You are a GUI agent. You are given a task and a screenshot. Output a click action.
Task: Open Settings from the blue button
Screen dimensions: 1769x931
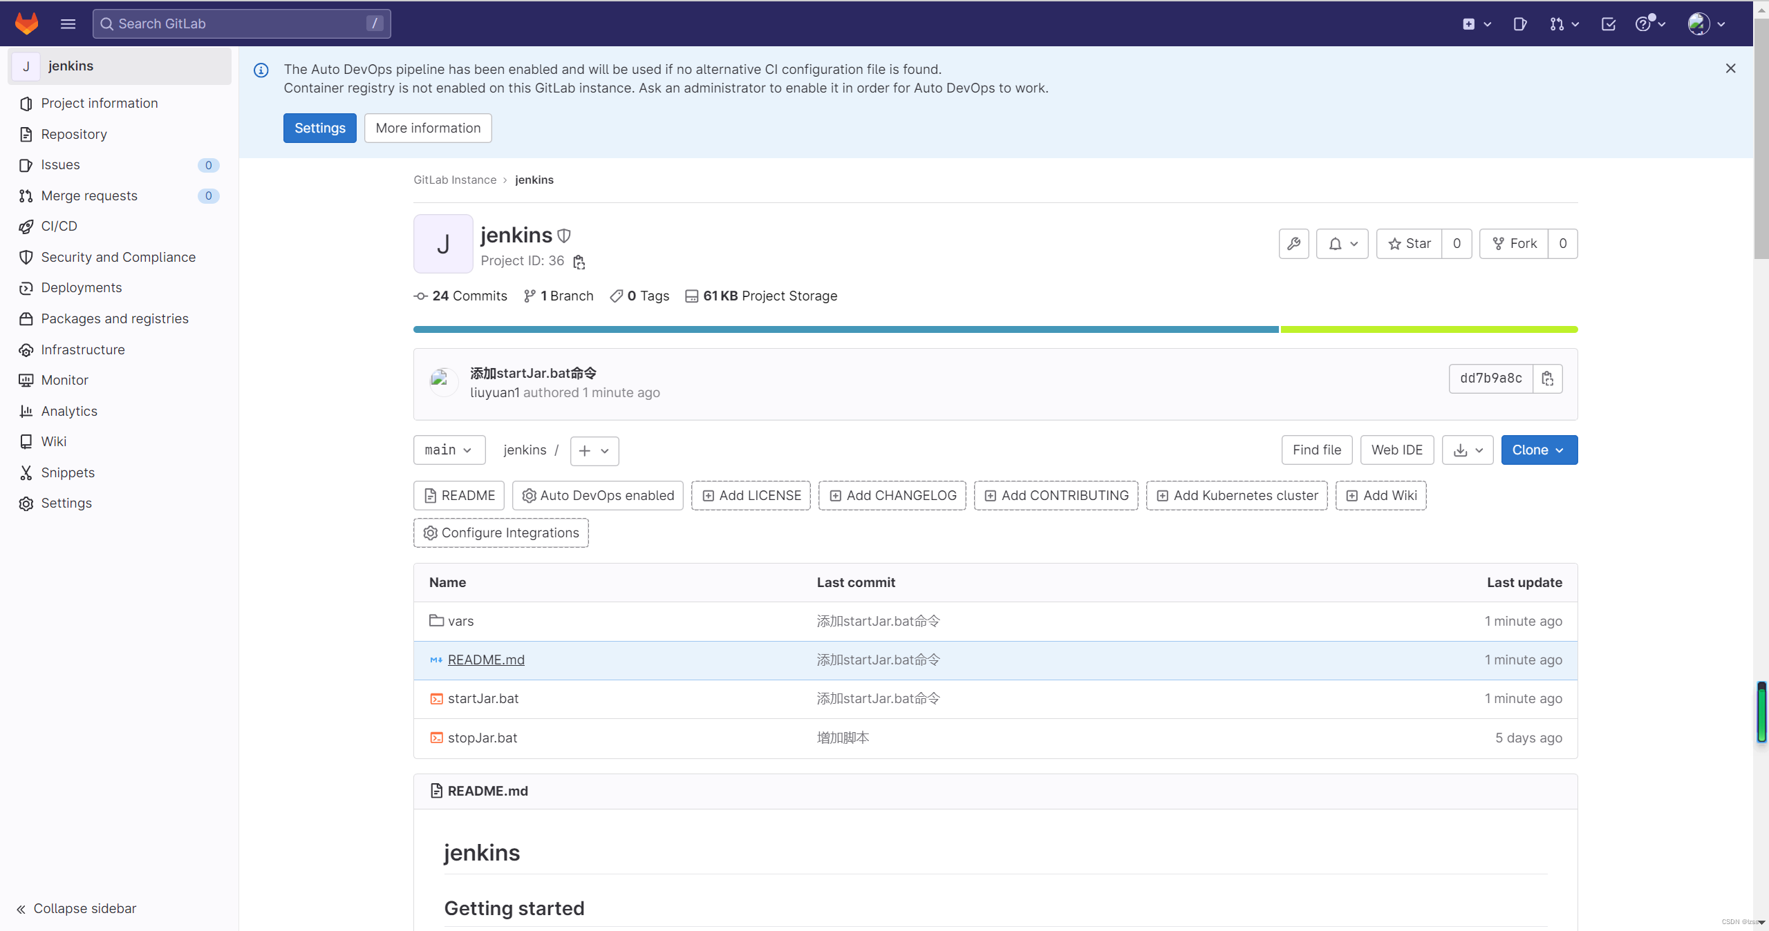click(x=319, y=128)
